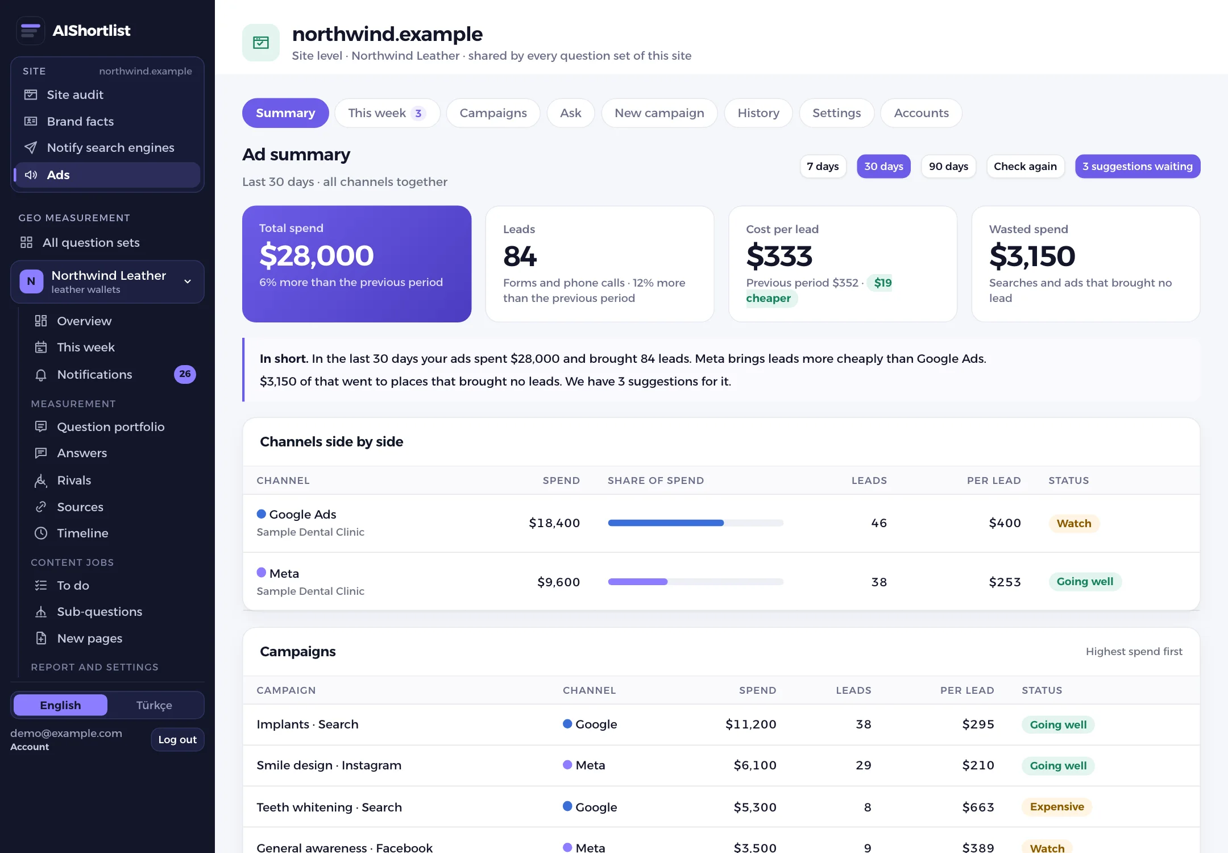Viewport: 1228px width, 853px height.
Task: Click the To do checklist icon
Action: 41,585
